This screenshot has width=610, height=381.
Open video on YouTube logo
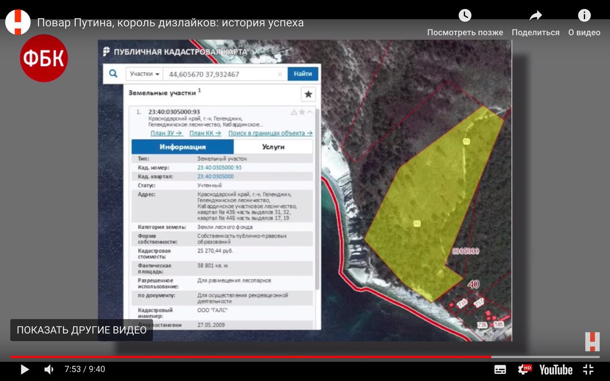point(556,370)
